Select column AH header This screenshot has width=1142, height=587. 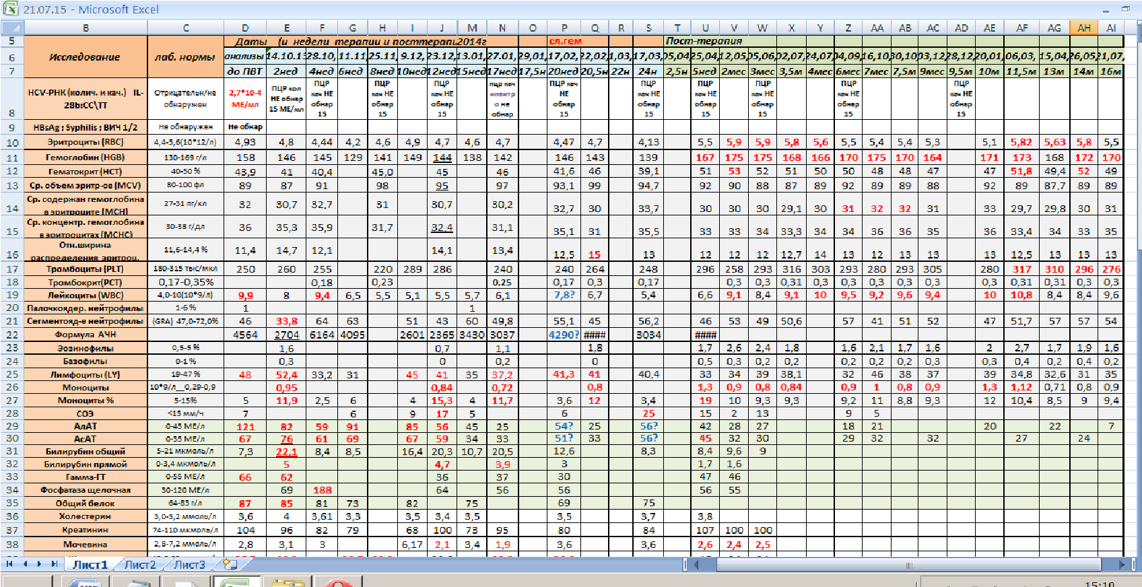(1083, 28)
